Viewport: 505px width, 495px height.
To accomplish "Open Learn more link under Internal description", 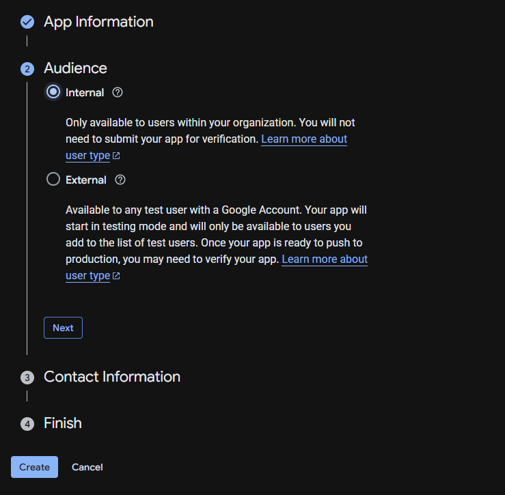I will pos(303,139).
